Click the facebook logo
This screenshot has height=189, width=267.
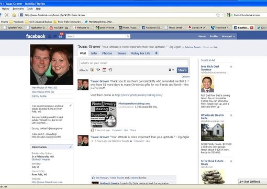pyautogui.click(x=36, y=36)
